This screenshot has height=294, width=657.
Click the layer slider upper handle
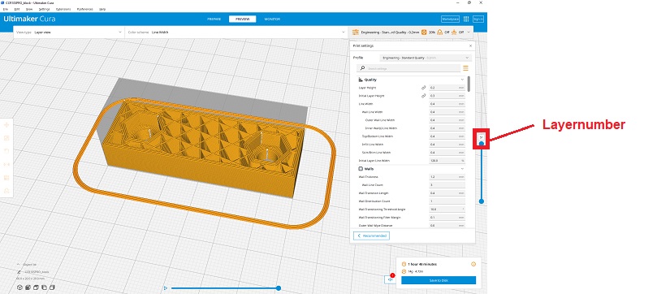tap(482, 144)
